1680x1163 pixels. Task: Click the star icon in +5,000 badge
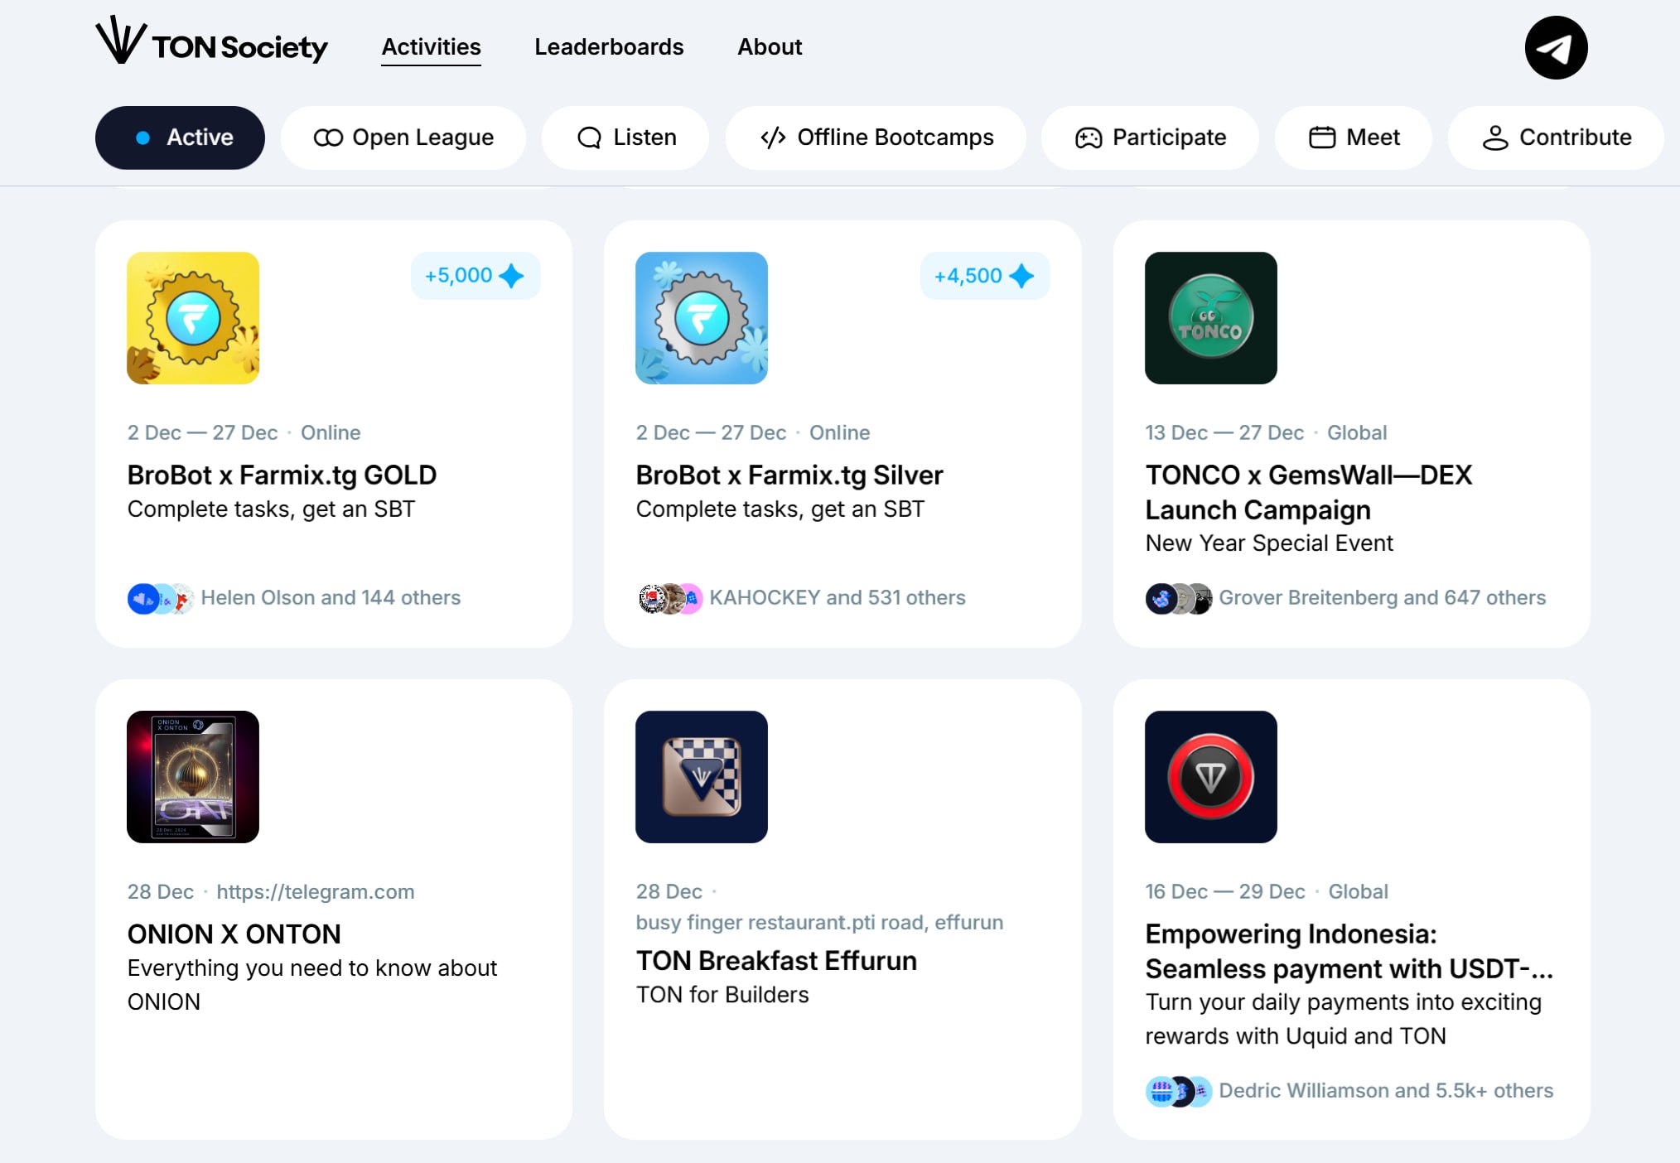(x=512, y=276)
